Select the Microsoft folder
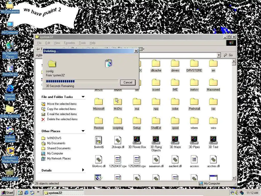The width and height of the screenshot is (261, 196). click(99, 104)
